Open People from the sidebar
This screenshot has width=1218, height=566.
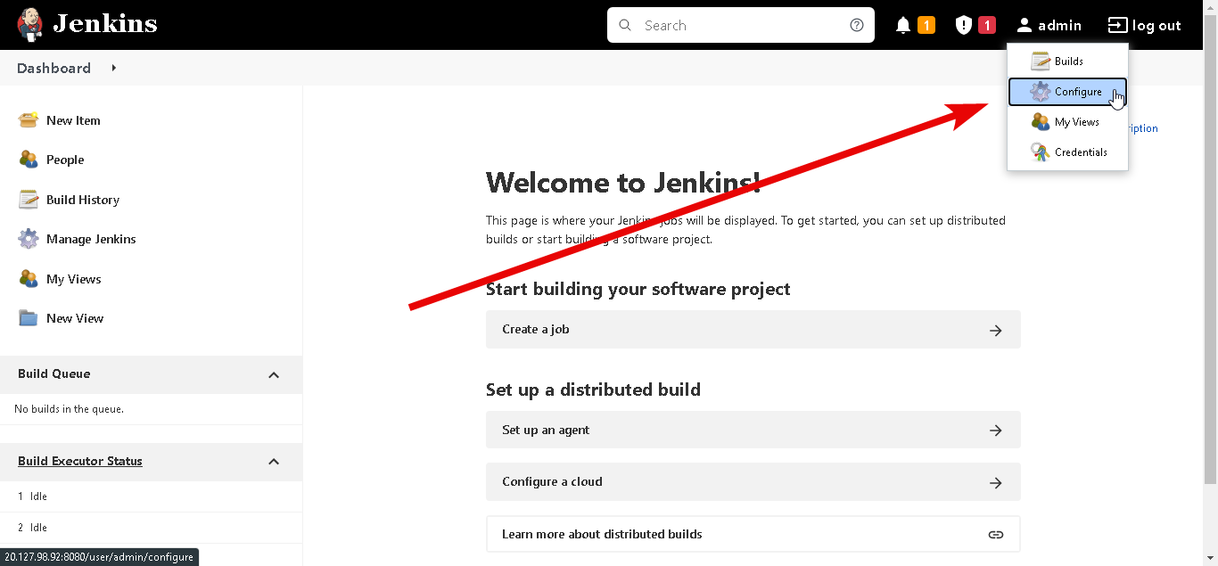(x=65, y=160)
